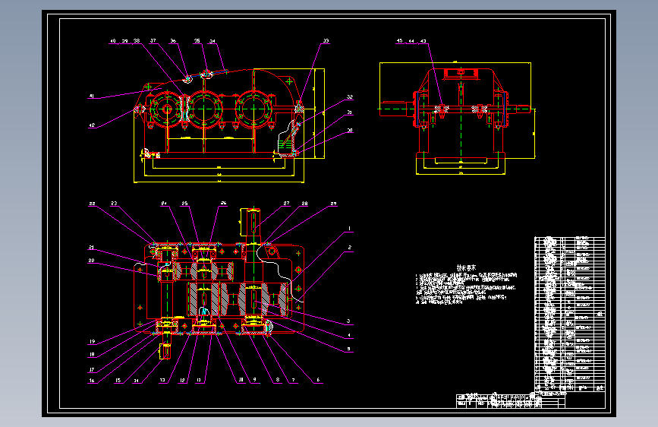Select part number label 19
The width and height of the screenshot is (658, 427).
[92, 342]
